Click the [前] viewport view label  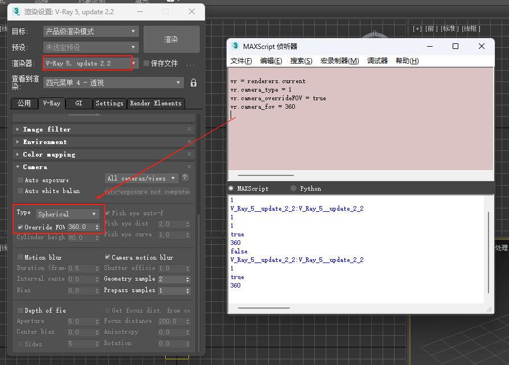click(x=432, y=28)
